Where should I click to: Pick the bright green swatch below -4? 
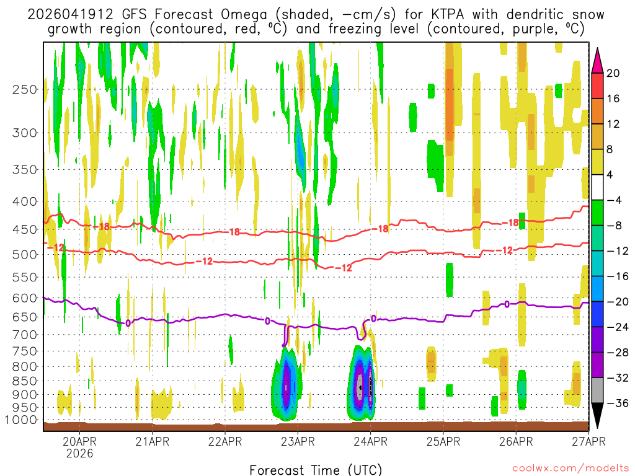[x=598, y=213]
